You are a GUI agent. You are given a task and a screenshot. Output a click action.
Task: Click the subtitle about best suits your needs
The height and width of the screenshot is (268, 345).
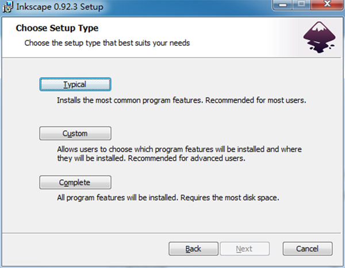pos(107,43)
